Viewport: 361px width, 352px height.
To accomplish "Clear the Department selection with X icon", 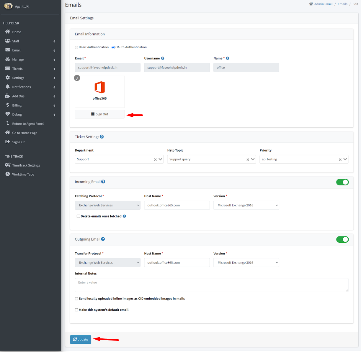I will (x=155, y=159).
